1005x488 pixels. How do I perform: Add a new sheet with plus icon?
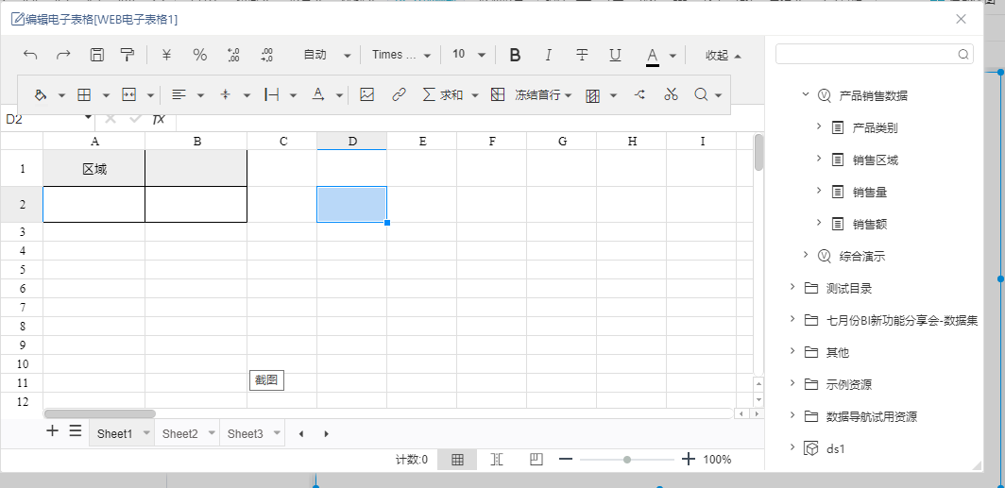53,431
